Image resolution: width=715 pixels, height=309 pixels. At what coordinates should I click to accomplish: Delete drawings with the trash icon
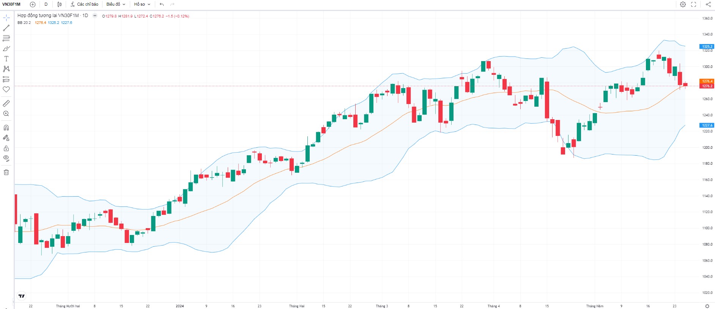[x=6, y=172]
